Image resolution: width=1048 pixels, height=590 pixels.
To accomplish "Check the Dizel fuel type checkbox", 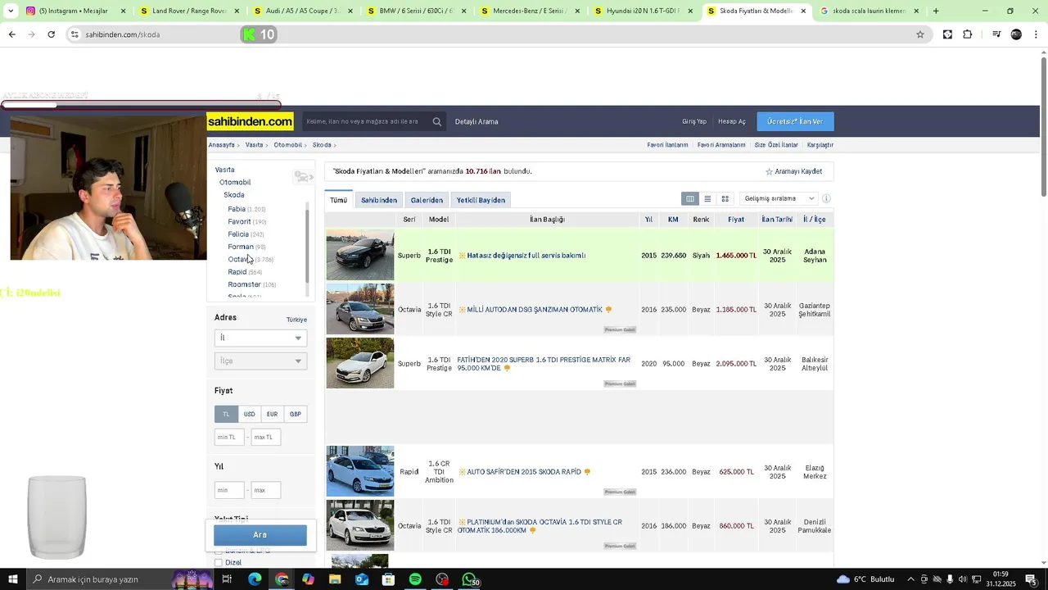I will pos(219,562).
